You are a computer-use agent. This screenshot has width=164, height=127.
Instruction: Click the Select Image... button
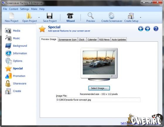(99, 88)
